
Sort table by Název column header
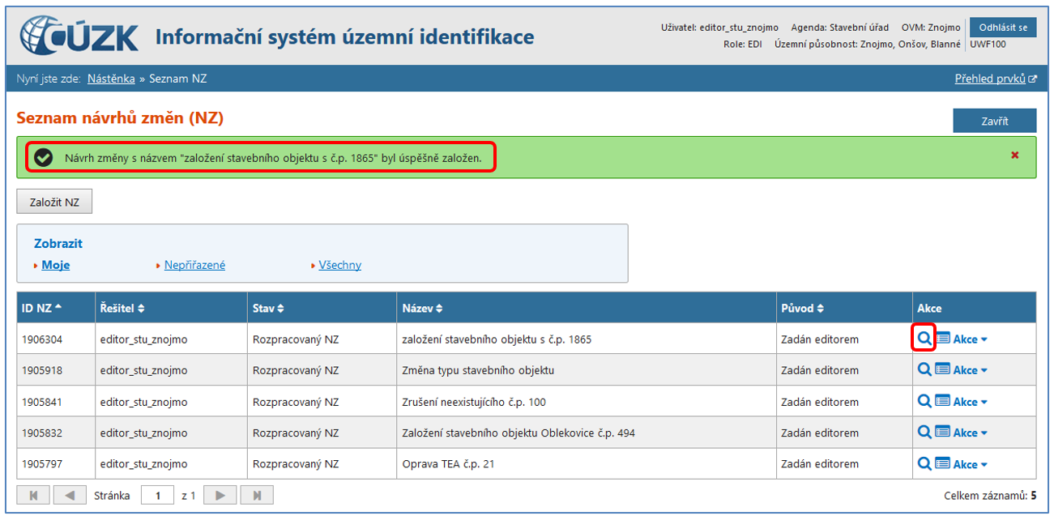[x=422, y=308]
